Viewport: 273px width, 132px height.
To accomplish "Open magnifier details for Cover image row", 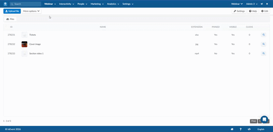I will (263, 44).
